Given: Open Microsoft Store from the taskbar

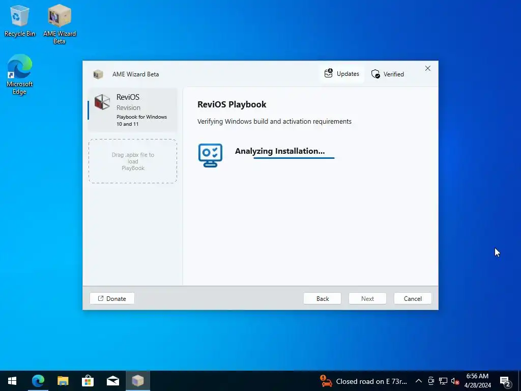Looking at the screenshot, I should point(88,381).
